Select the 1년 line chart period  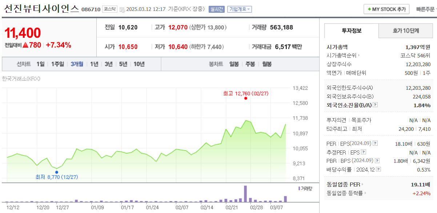(x=94, y=64)
